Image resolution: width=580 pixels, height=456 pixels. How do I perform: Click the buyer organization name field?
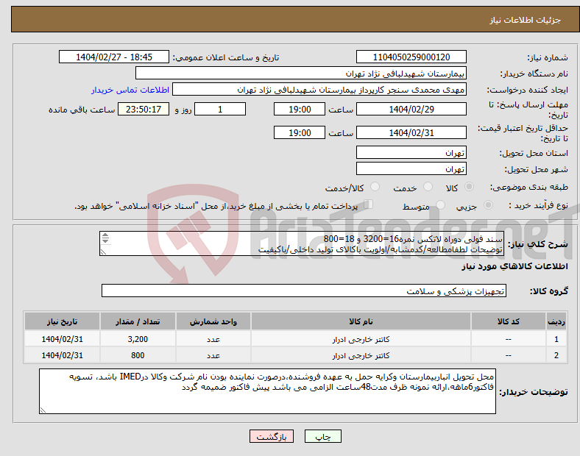(301, 73)
